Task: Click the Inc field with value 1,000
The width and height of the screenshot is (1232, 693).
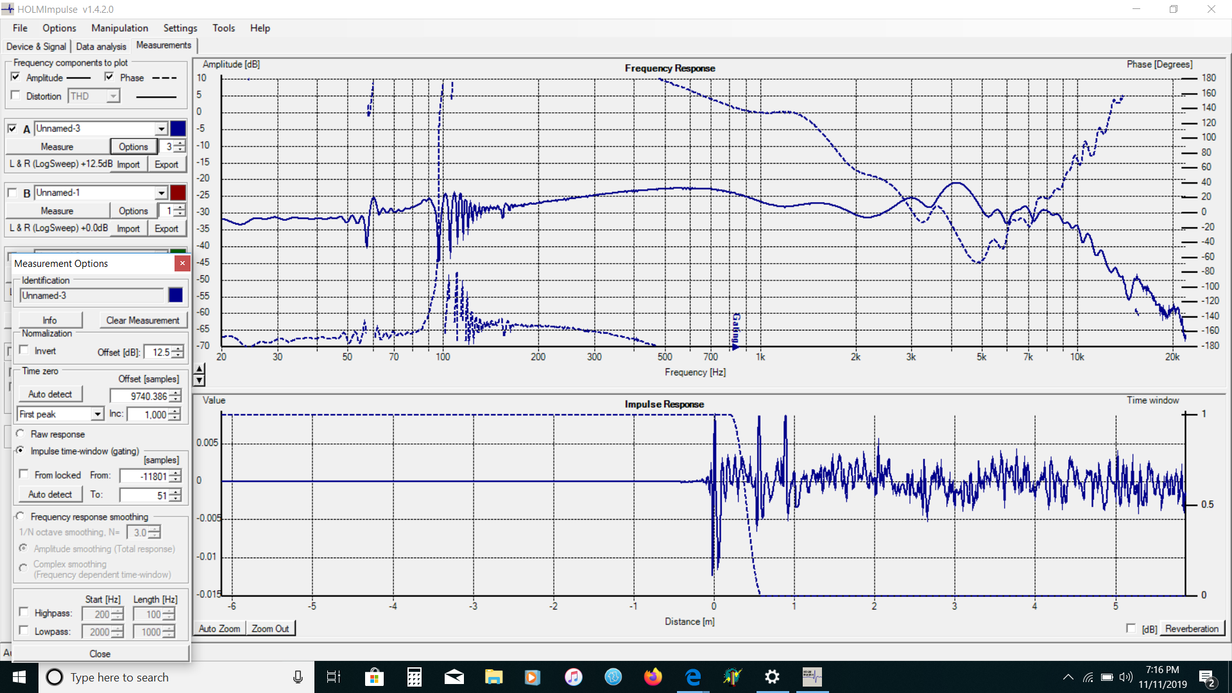Action: (x=148, y=415)
